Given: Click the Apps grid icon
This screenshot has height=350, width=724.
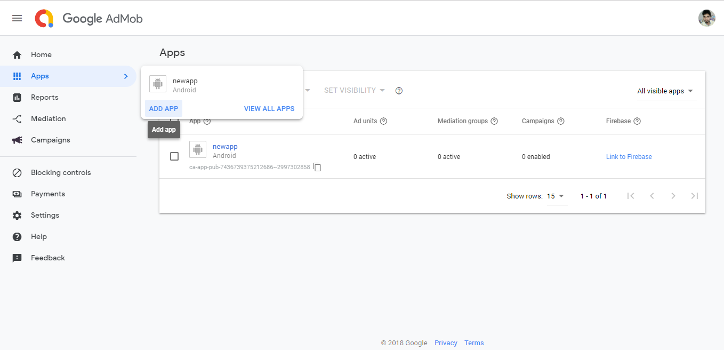Looking at the screenshot, I should coord(17,76).
